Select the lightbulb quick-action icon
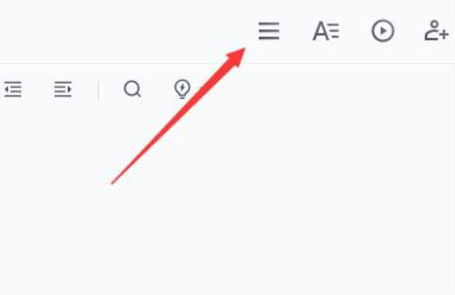The width and height of the screenshot is (455, 295). (x=182, y=89)
